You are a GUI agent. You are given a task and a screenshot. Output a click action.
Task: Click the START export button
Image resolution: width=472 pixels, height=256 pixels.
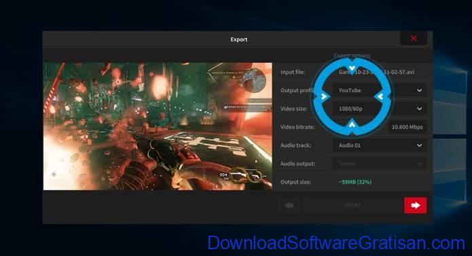352,205
